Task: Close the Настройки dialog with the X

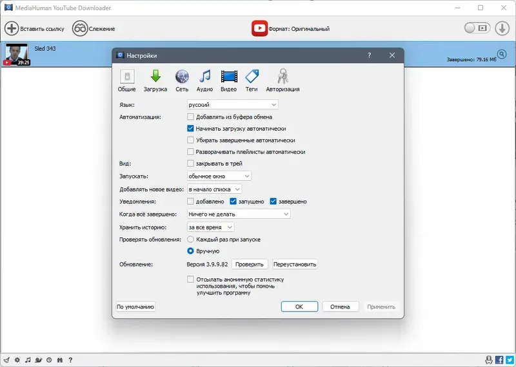Action: [392, 55]
